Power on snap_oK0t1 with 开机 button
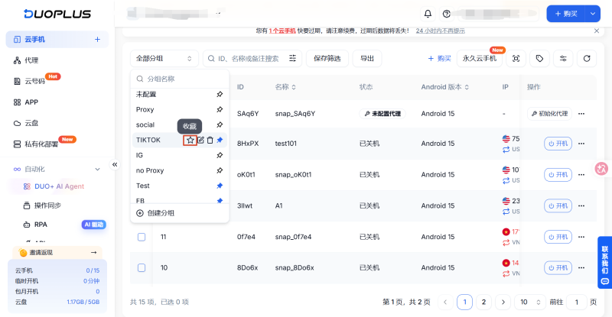The height and width of the screenshot is (317, 612). click(x=558, y=175)
